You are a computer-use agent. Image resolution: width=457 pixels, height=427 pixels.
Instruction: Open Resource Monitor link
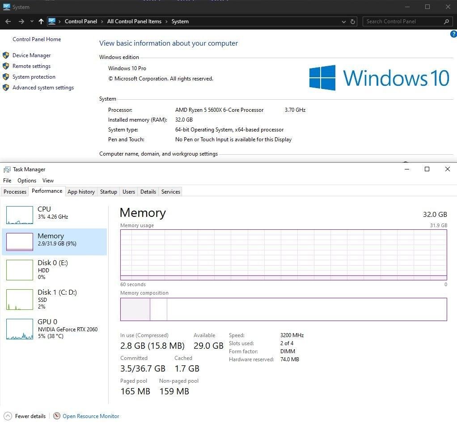[91, 416]
